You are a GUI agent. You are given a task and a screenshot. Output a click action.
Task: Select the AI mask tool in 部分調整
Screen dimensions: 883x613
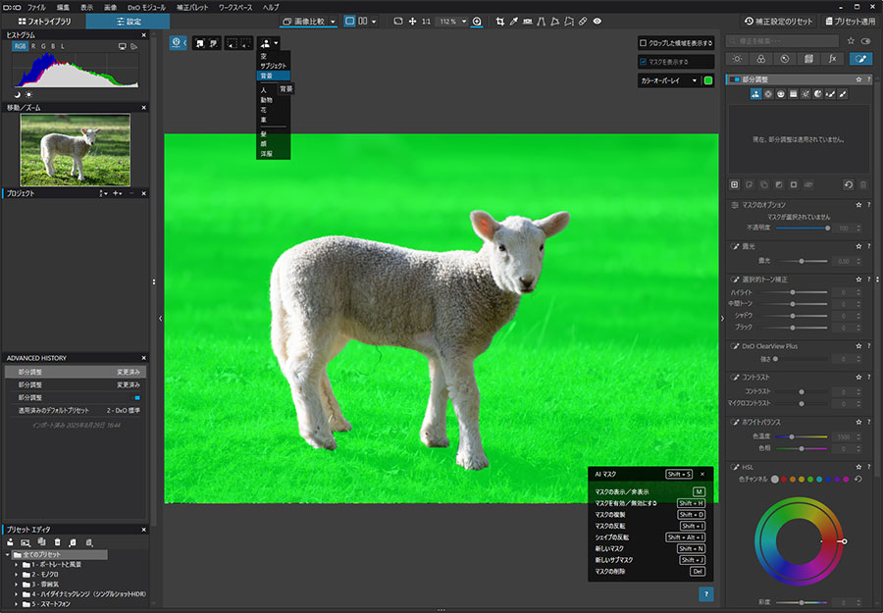(x=755, y=94)
